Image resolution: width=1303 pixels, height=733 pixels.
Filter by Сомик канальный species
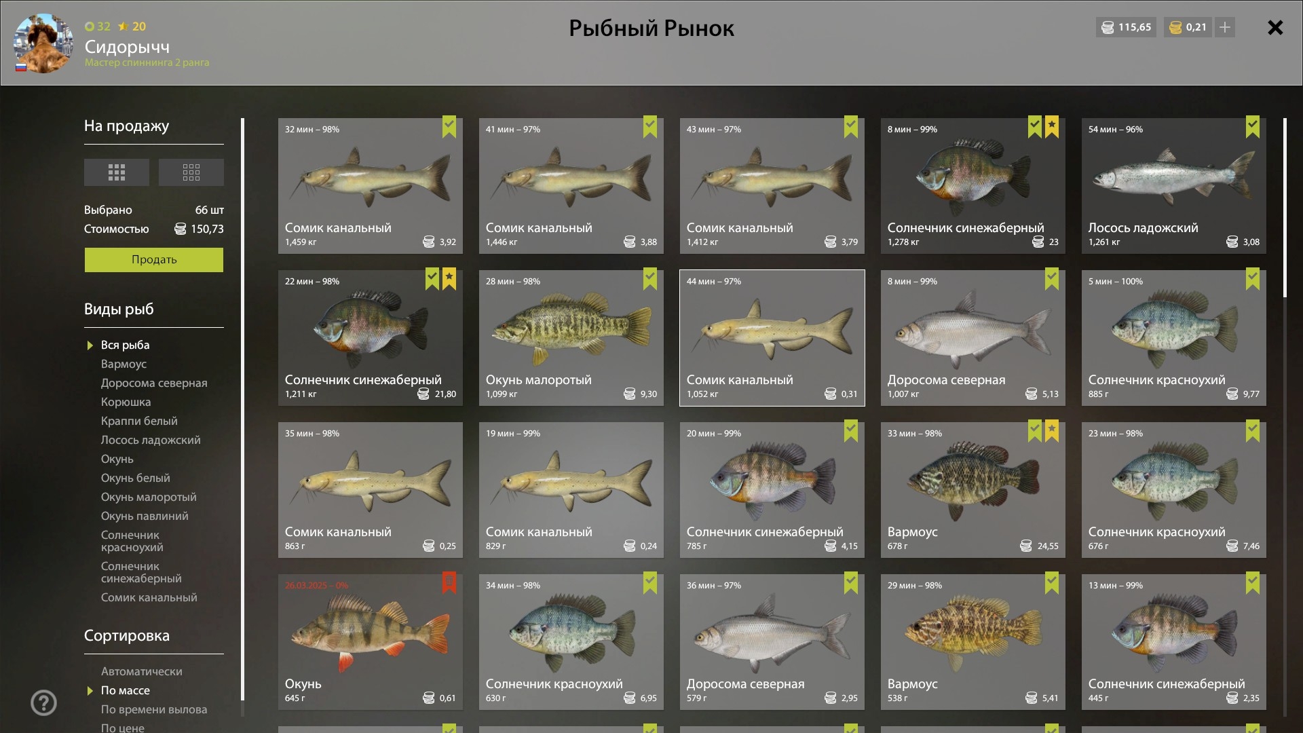149,597
